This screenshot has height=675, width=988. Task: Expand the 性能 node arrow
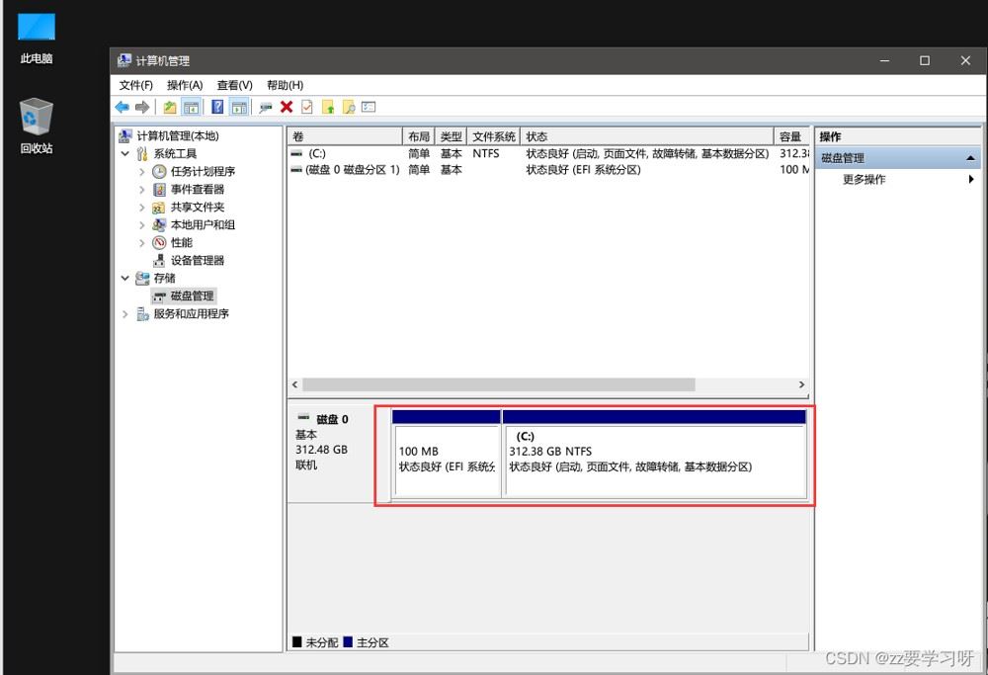(141, 243)
